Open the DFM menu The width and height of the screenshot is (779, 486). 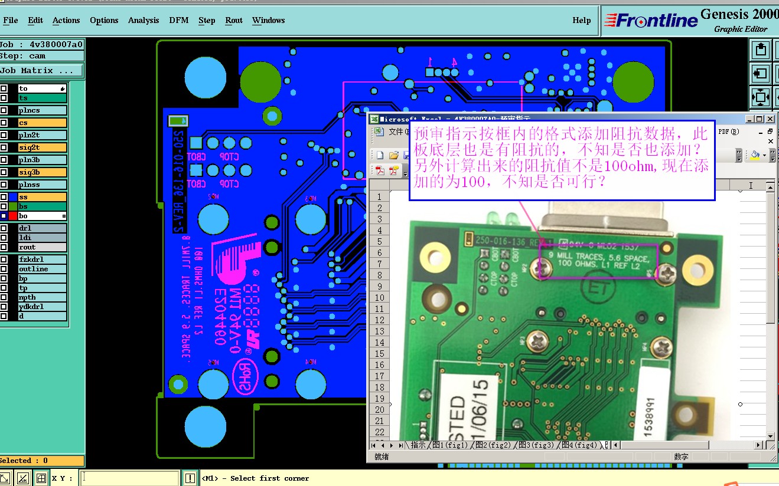(179, 20)
